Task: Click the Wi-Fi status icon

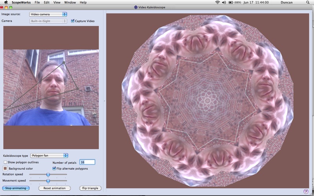Action: pos(217,2)
